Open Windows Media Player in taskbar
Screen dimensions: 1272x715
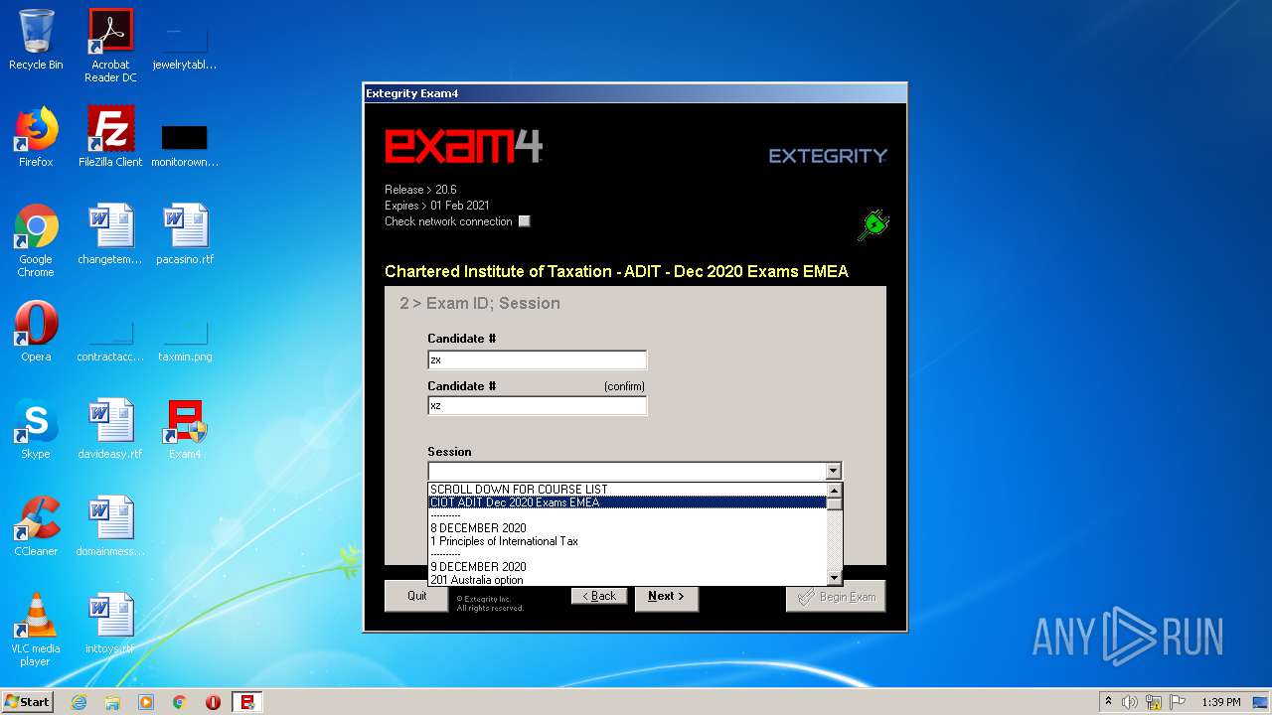pos(146,702)
